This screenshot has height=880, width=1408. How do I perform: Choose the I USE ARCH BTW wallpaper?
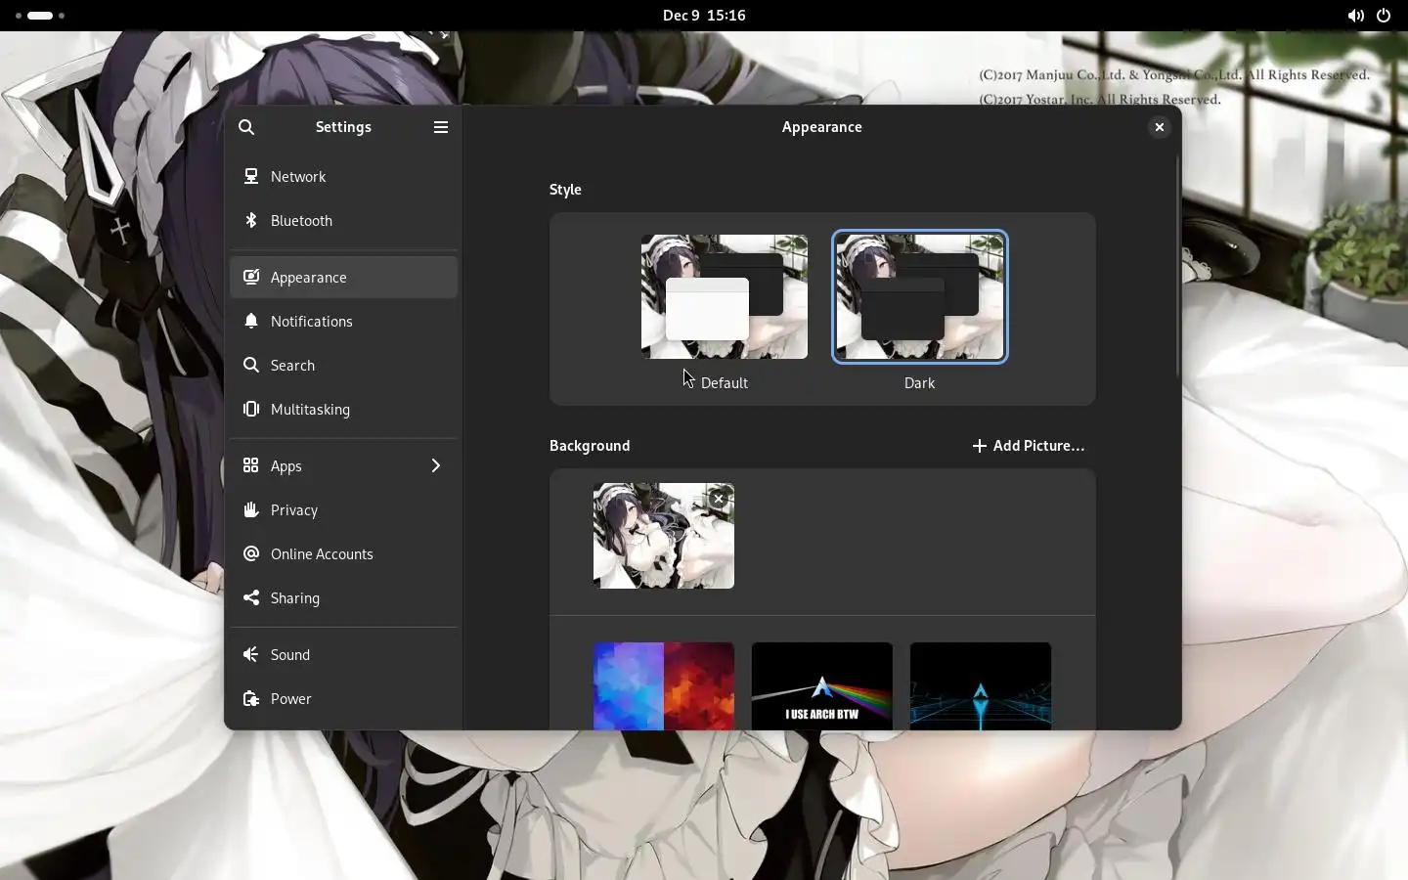pyautogui.click(x=822, y=685)
